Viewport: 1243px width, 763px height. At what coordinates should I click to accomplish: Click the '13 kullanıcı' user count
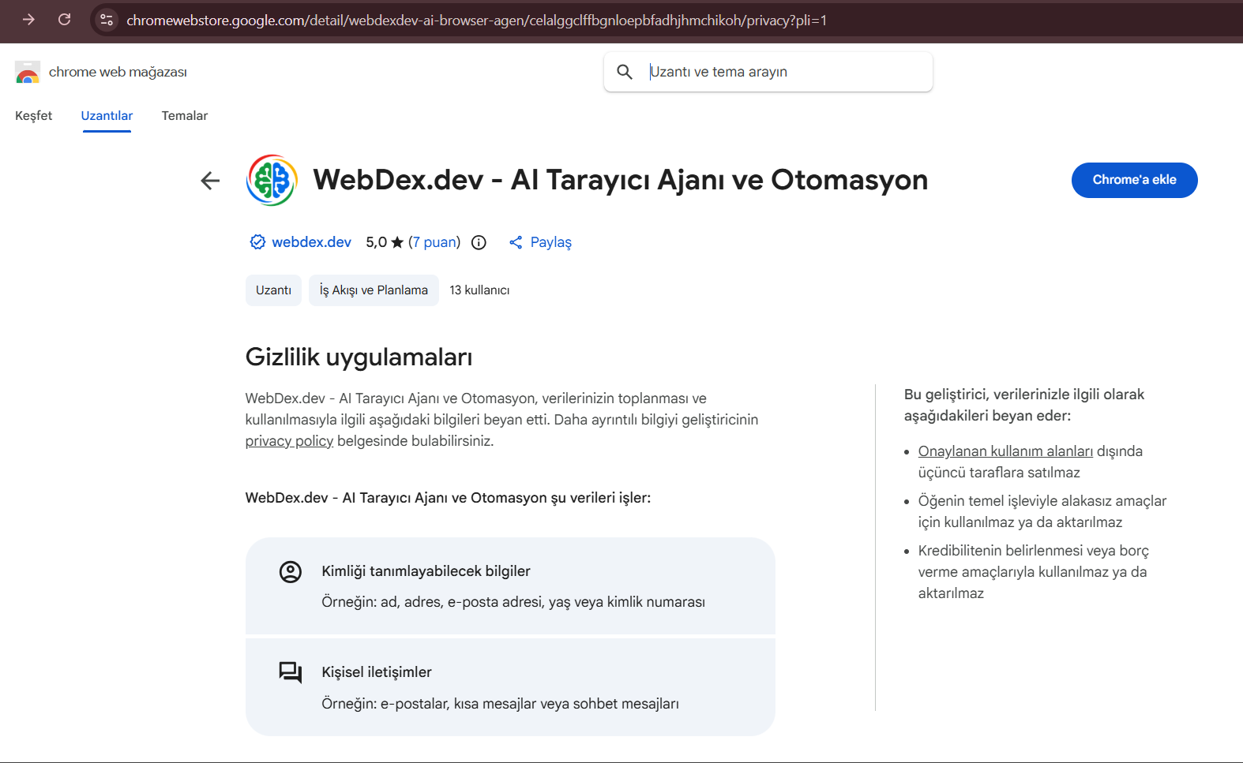[x=479, y=290]
